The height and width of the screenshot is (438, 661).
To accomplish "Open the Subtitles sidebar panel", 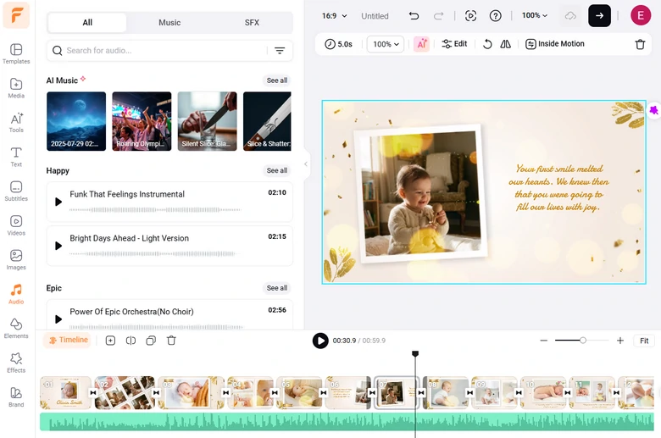I will (16, 191).
